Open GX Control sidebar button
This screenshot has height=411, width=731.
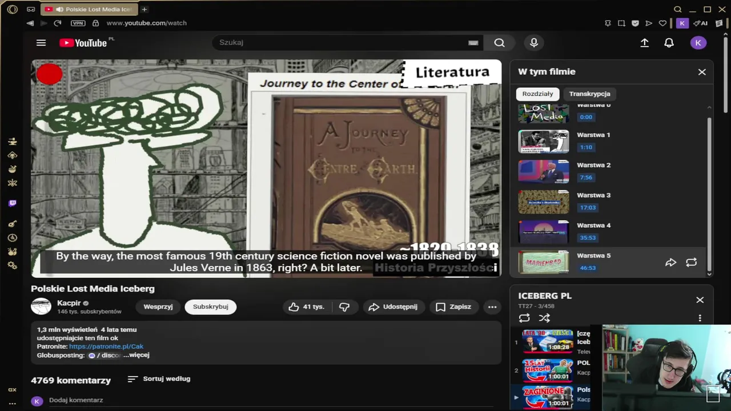coord(13,389)
